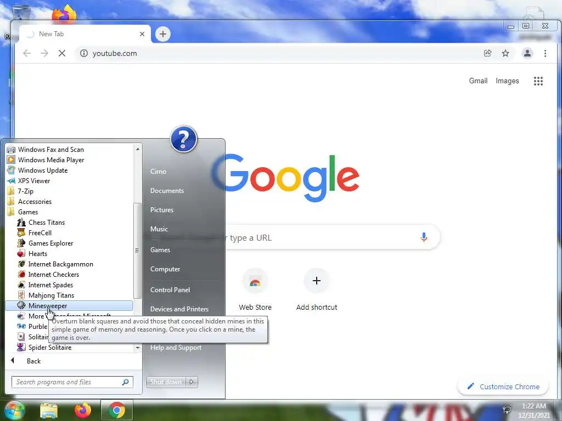Open Chrome profile icon
The width and height of the screenshot is (562, 421).
click(527, 53)
